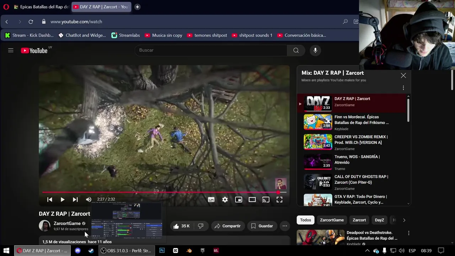Enter fullscreen on the video
The width and height of the screenshot is (455, 256).
279,200
